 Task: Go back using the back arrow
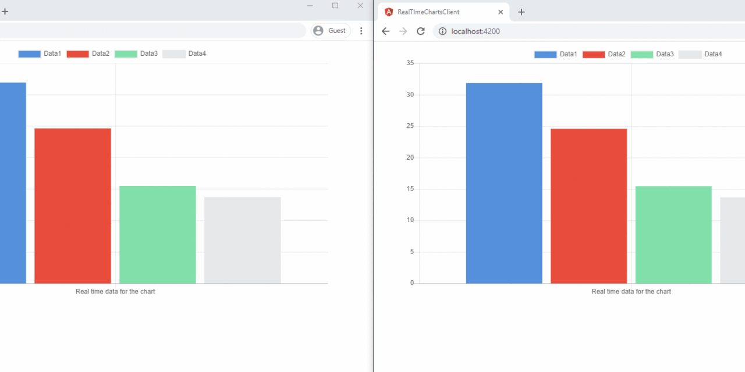click(x=385, y=31)
